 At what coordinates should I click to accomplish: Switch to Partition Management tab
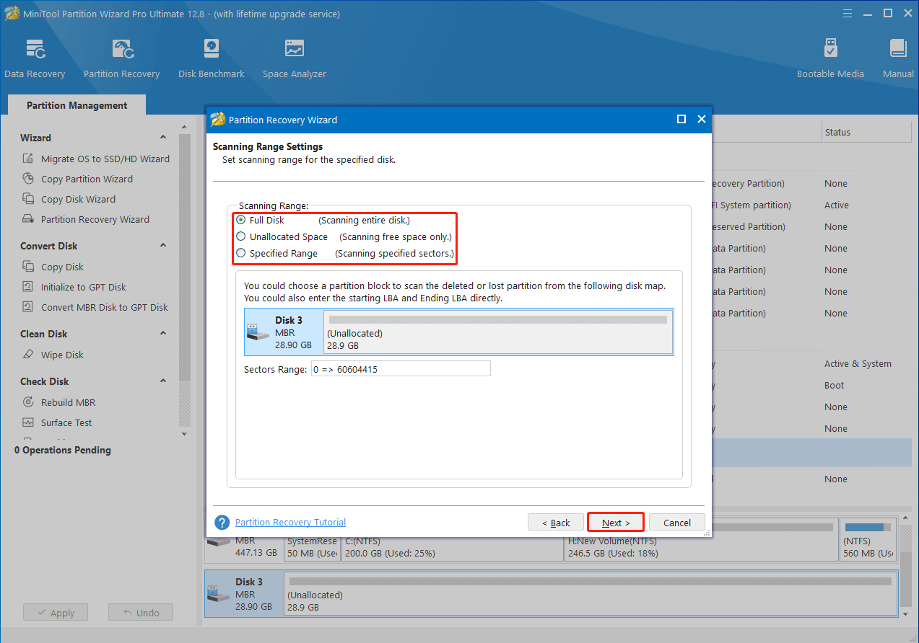77,105
